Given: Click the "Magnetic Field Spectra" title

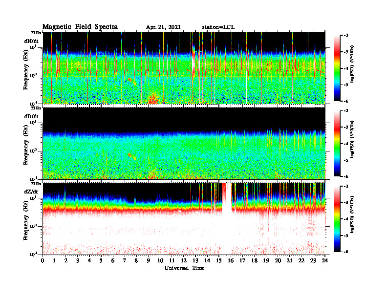Looking at the screenshot, I should tap(80, 27).
